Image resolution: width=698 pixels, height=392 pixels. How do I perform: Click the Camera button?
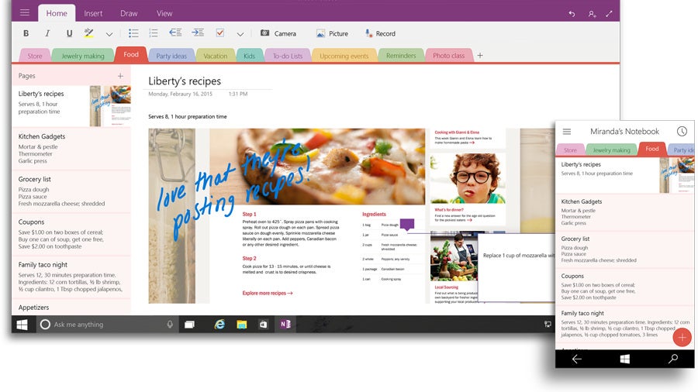[x=278, y=33]
